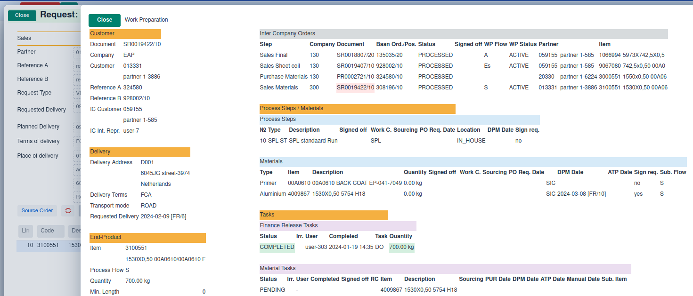Click user-303 in Finance Release Tasks
693x296 pixels.
point(316,247)
